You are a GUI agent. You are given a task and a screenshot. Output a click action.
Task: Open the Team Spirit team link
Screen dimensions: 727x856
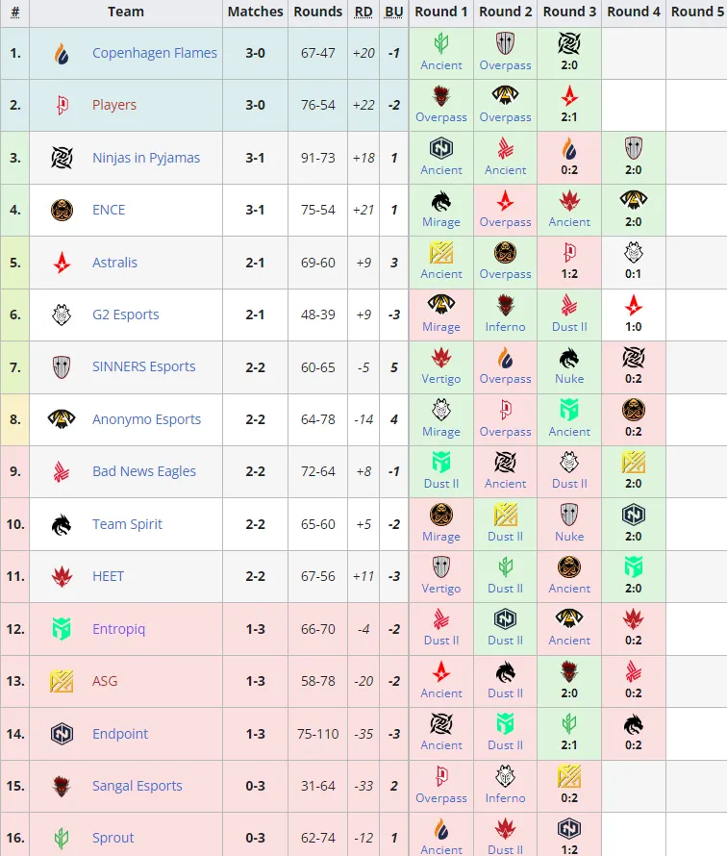click(127, 524)
